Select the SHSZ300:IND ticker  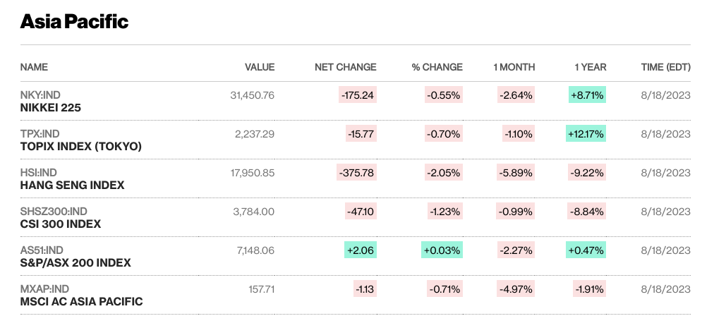[54, 211]
